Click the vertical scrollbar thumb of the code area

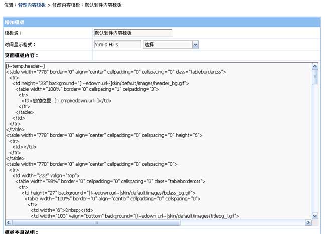(x=315, y=76)
